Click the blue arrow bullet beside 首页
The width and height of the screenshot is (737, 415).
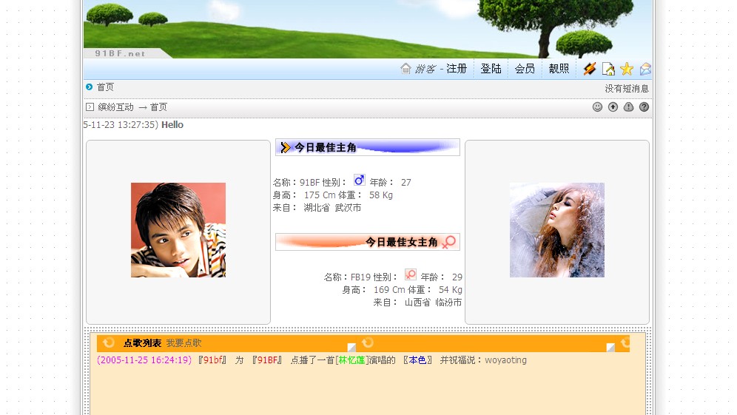coord(90,87)
